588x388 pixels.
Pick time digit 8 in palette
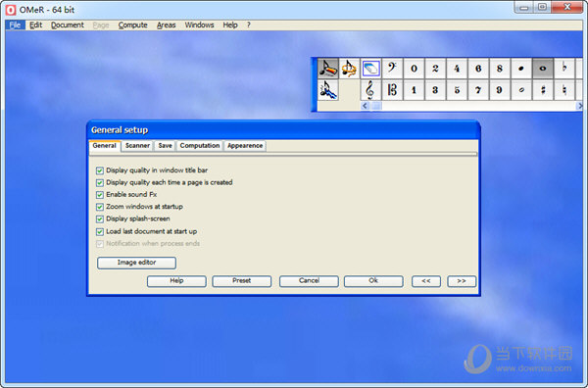(500, 69)
